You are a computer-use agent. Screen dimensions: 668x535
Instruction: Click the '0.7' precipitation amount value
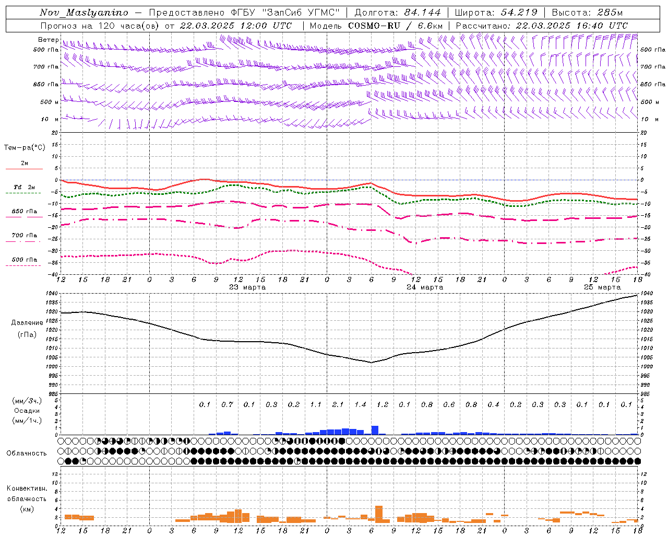[x=227, y=404]
